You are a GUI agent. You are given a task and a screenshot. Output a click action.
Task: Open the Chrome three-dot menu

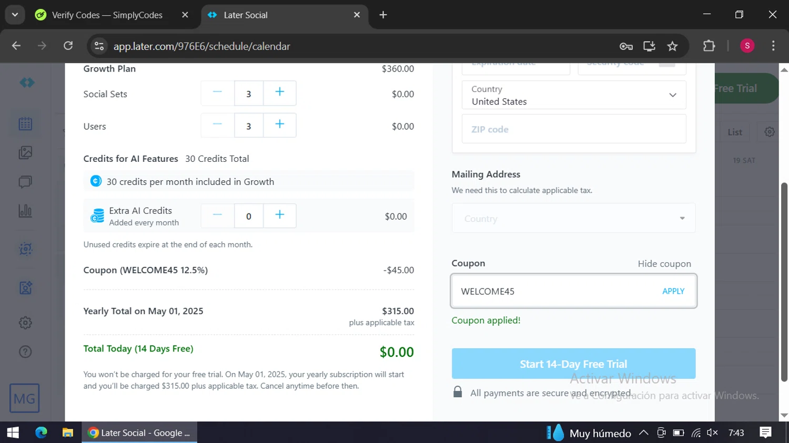tap(773, 46)
